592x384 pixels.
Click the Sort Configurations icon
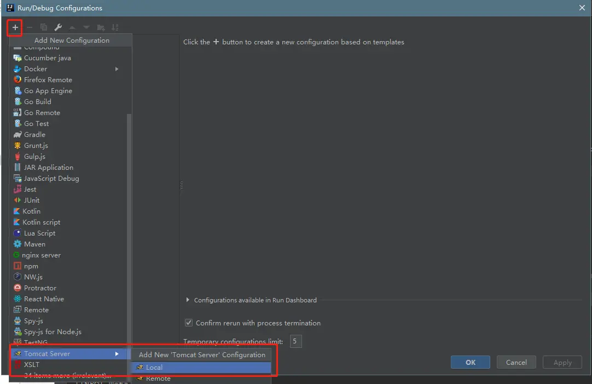[x=115, y=27]
